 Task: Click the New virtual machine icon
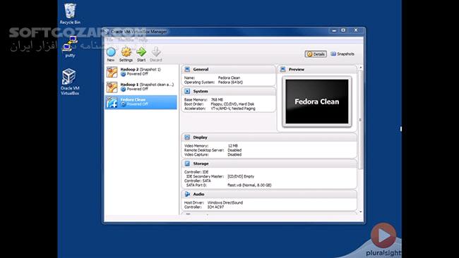(x=111, y=54)
